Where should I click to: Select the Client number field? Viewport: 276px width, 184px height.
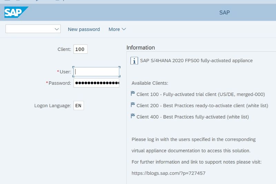[x=80, y=49]
